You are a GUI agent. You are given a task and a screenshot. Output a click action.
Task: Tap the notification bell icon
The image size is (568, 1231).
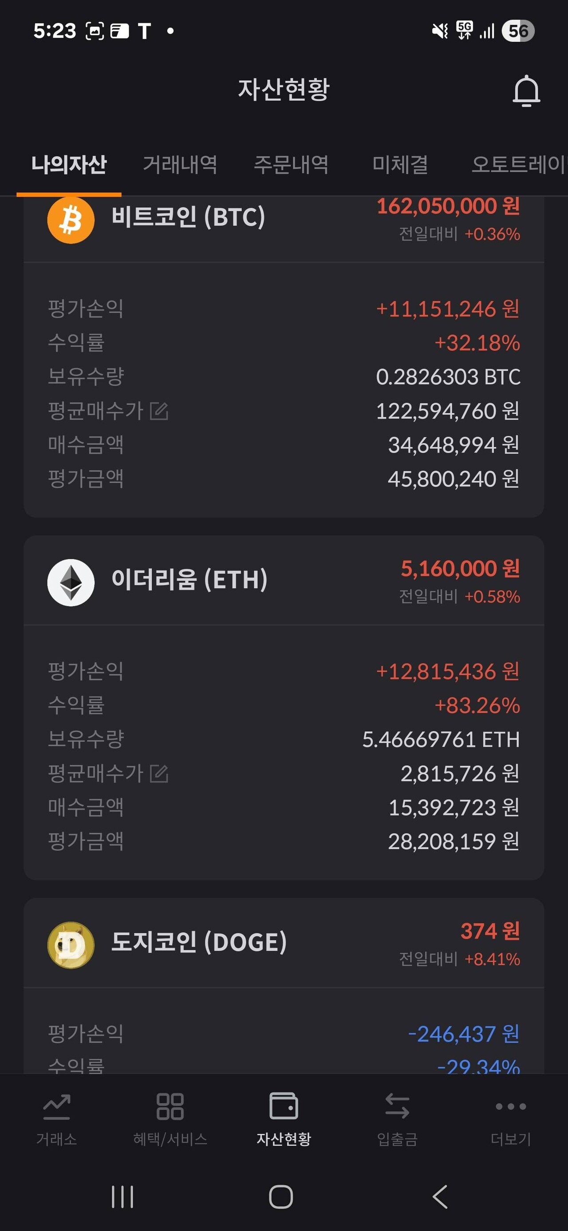(x=526, y=90)
